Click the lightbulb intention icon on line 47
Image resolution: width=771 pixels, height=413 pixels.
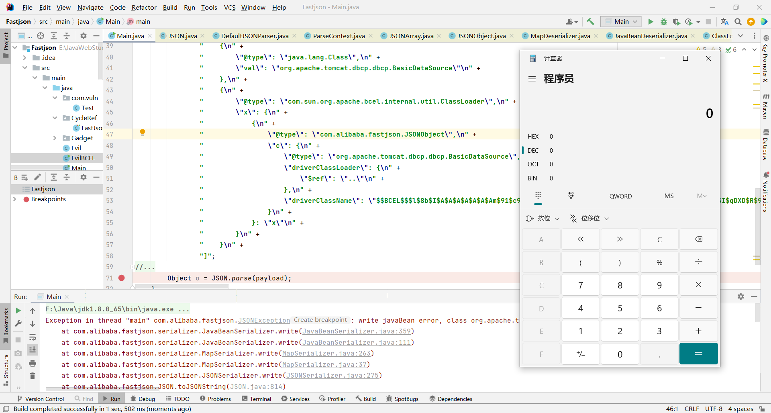coord(142,133)
